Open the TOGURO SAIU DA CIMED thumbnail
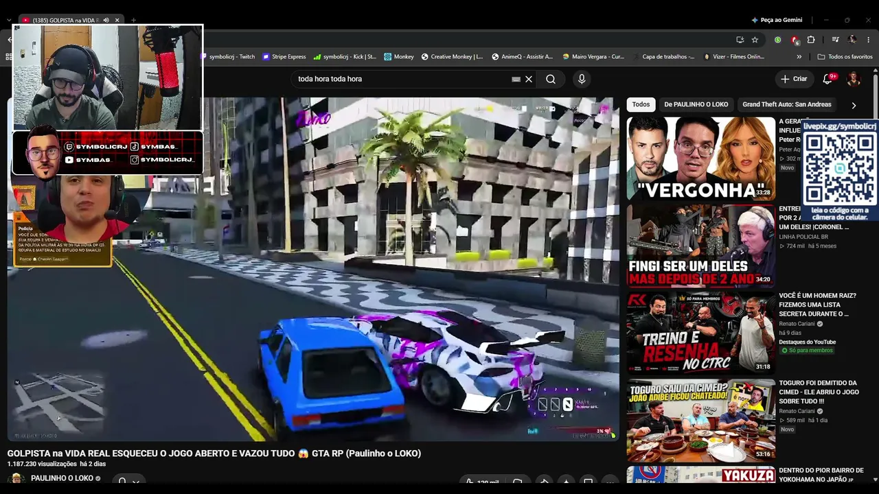This screenshot has height=494, width=879. coord(700,420)
